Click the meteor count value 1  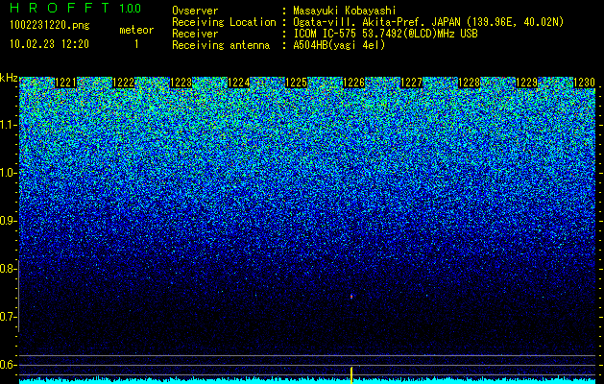136,44
